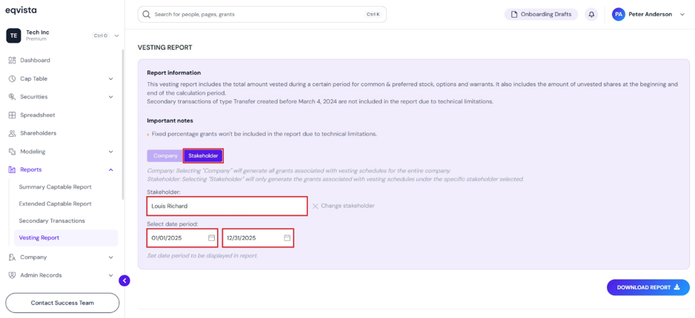The width and height of the screenshot is (695, 318).
Task: Open the end date calendar icon
Action: point(287,238)
